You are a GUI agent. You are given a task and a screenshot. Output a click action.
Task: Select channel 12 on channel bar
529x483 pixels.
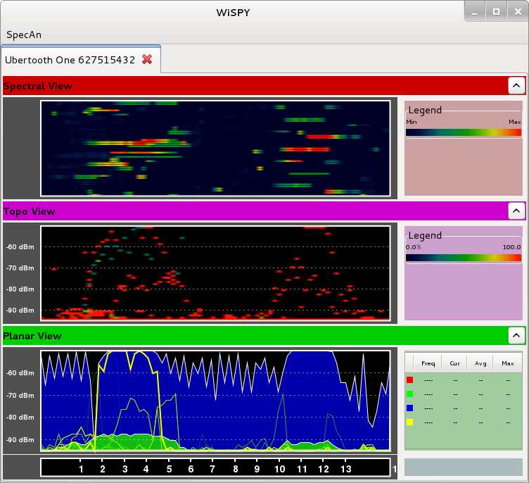[323, 469]
